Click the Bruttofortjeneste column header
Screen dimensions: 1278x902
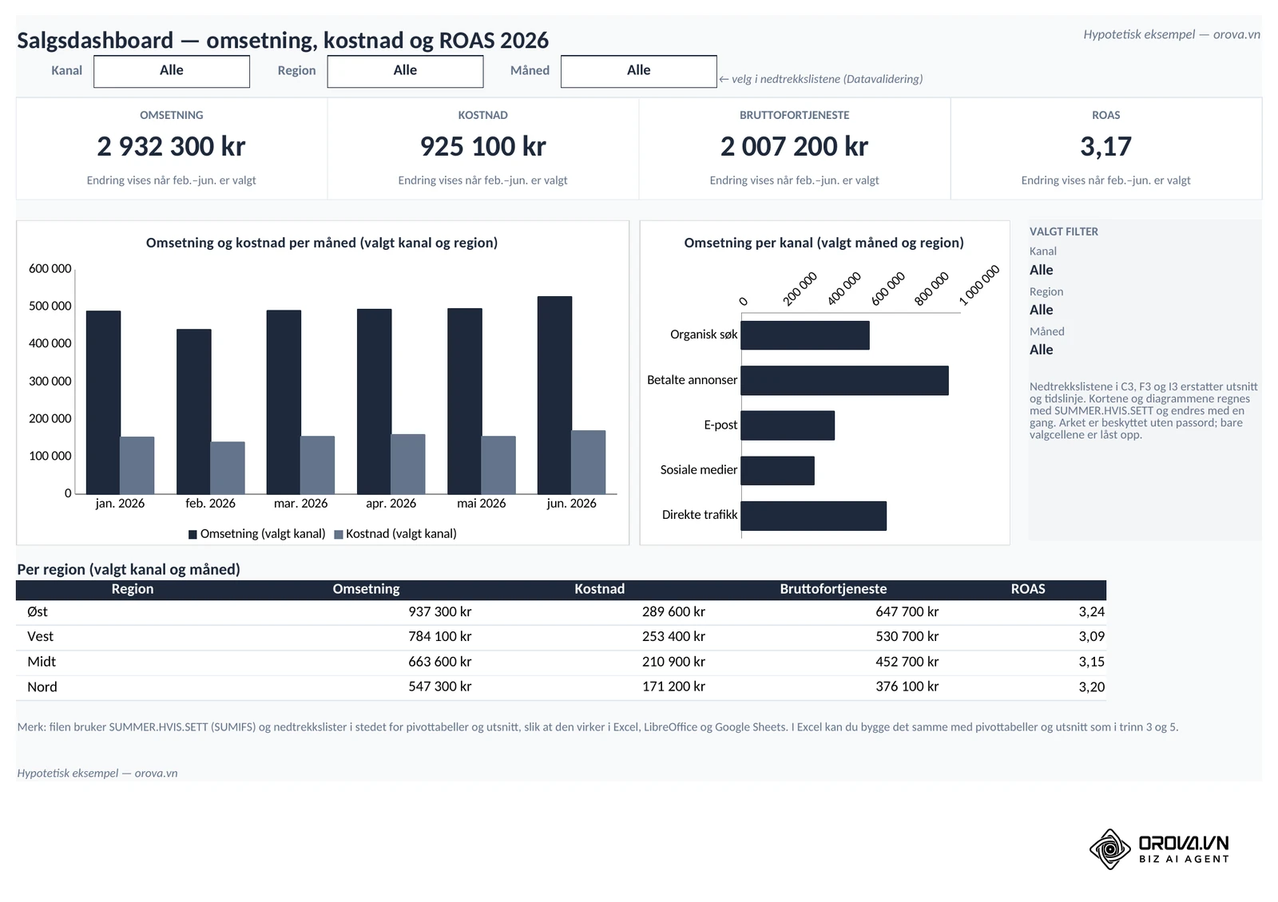(833, 589)
